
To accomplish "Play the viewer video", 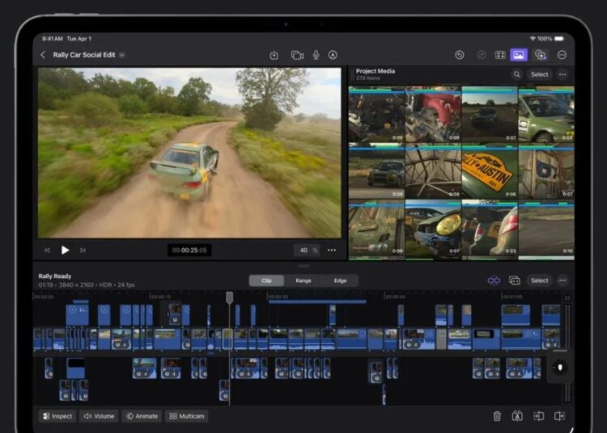I will [65, 250].
